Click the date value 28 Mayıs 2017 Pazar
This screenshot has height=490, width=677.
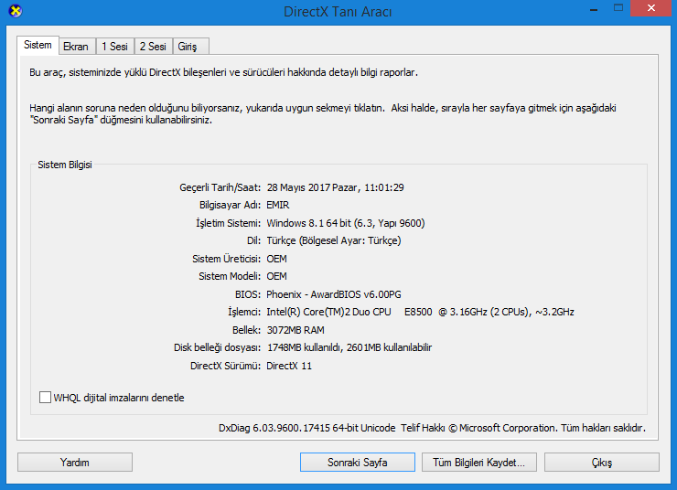click(x=336, y=187)
